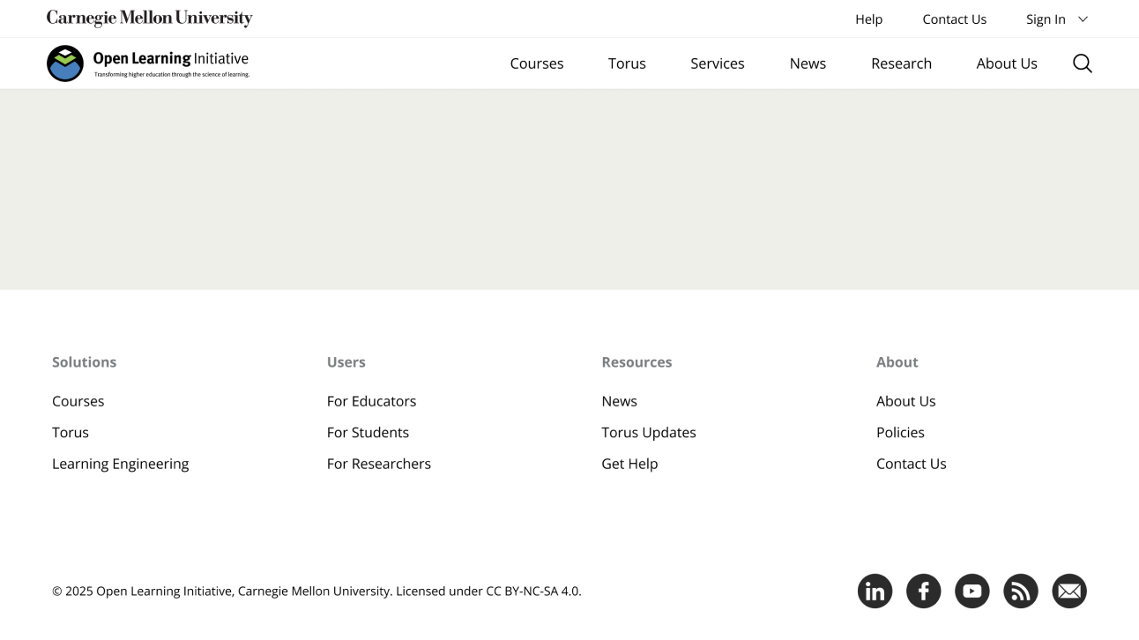Open the Services navigation menu

718,63
